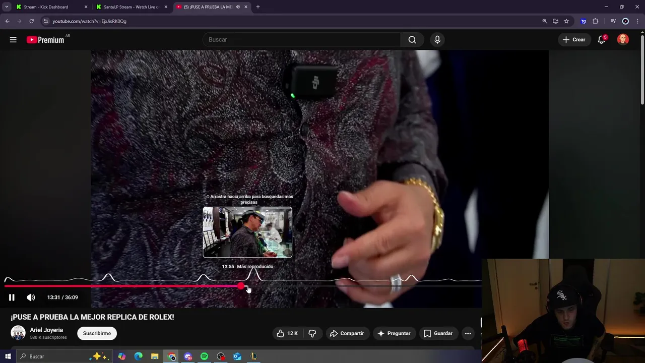Image resolution: width=645 pixels, height=363 pixels.
Task: Open Outlook from the taskbar
Action: click(x=237, y=356)
